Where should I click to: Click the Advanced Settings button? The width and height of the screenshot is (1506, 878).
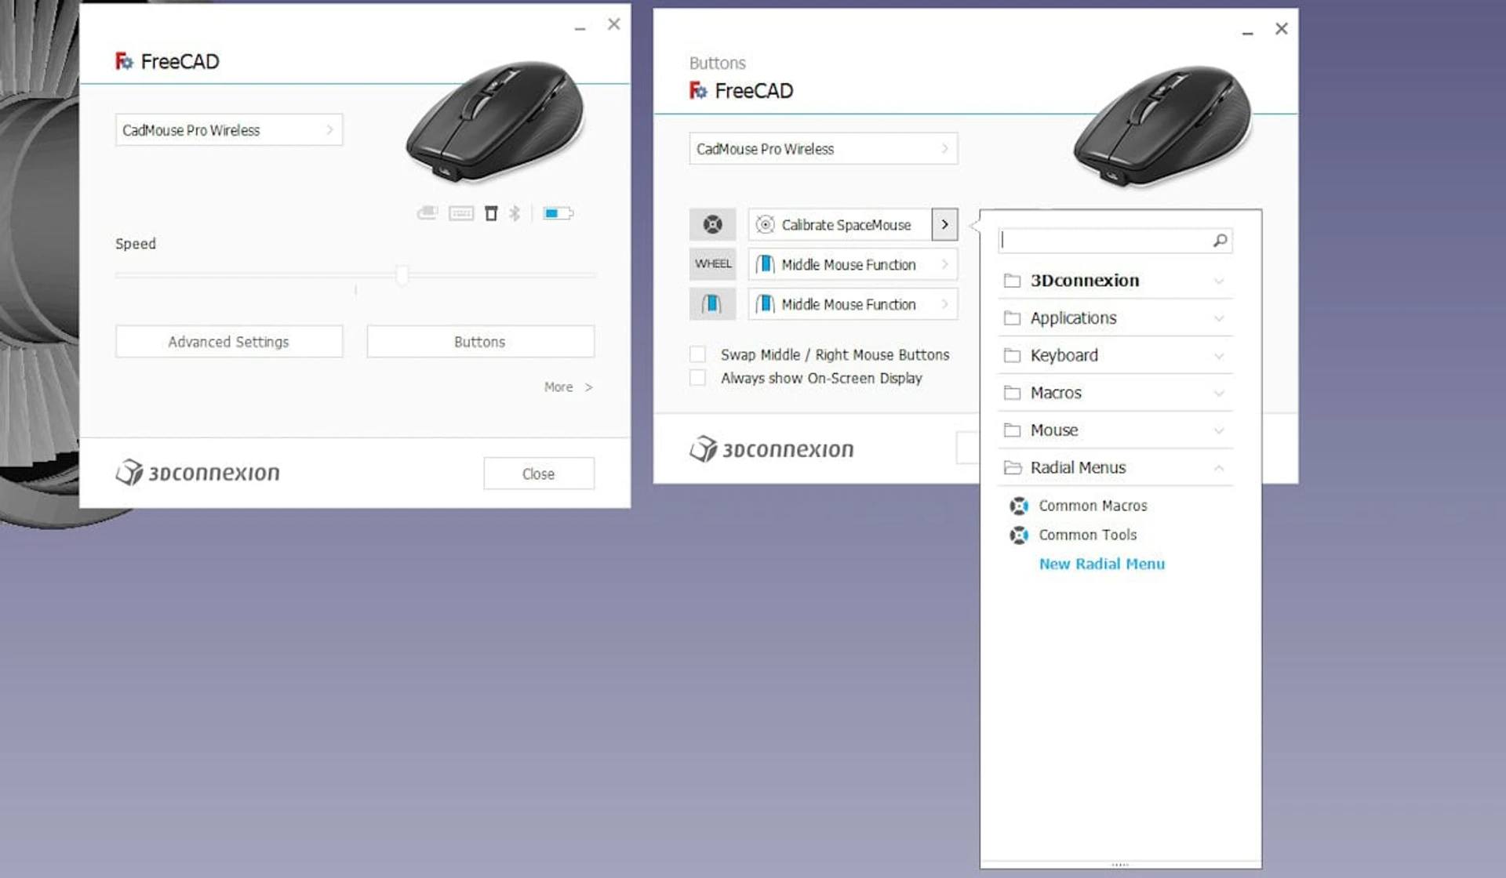[229, 342]
